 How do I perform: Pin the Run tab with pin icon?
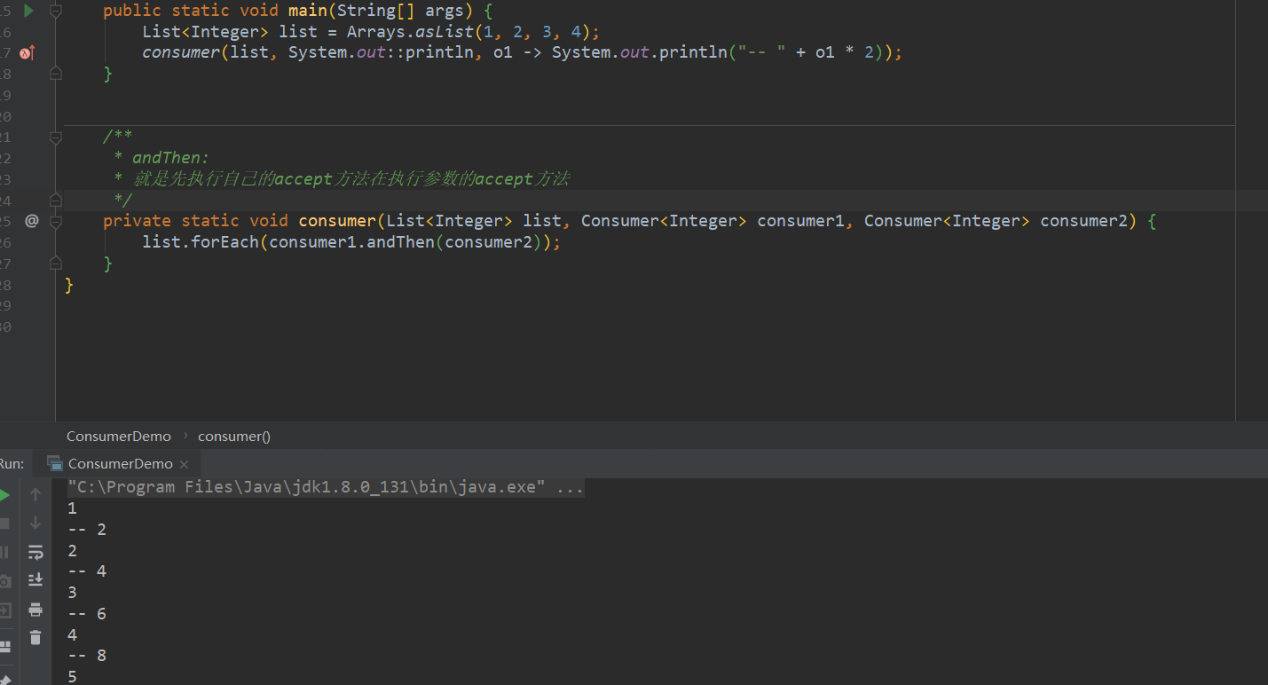(5, 680)
